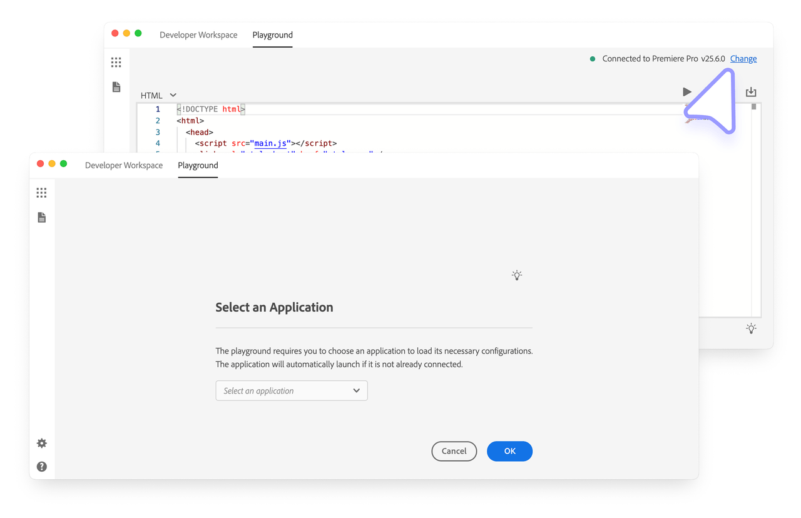The width and height of the screenshot is (801, 518).
Task: Switch to the Developer Workspace tab
Action: click(124, 165)
